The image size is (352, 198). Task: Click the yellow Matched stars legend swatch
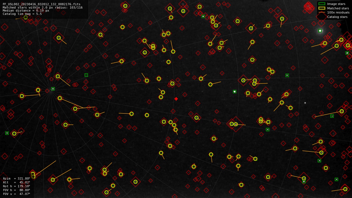322,8
